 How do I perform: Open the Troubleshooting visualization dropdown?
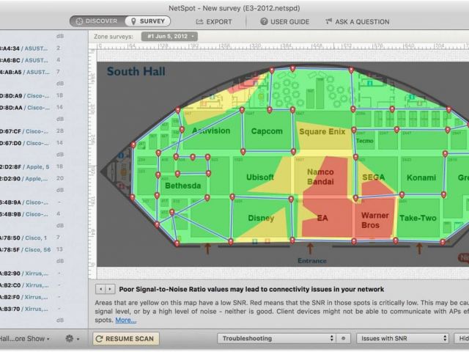pos(276,339)
